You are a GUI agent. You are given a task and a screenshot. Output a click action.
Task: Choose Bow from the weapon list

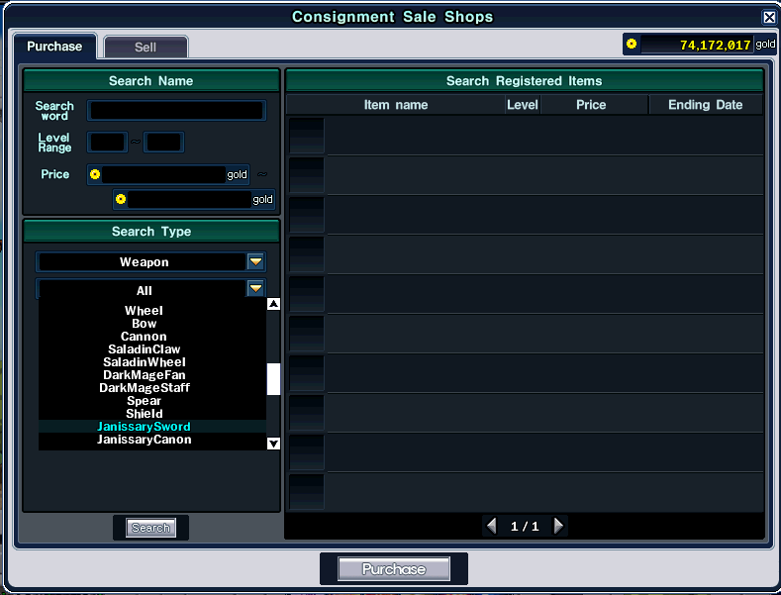click(144, 324)
